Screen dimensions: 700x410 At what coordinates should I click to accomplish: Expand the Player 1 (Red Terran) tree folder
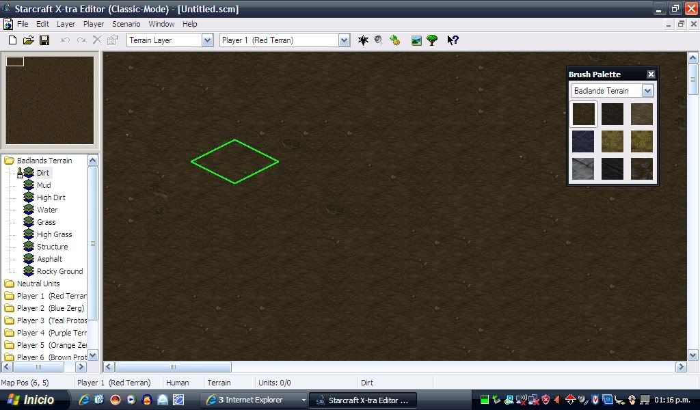10,296
